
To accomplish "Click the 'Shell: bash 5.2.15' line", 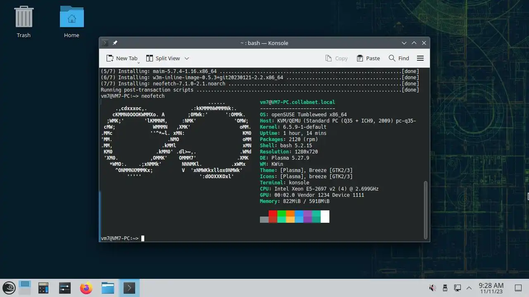I will pos(286,146).
